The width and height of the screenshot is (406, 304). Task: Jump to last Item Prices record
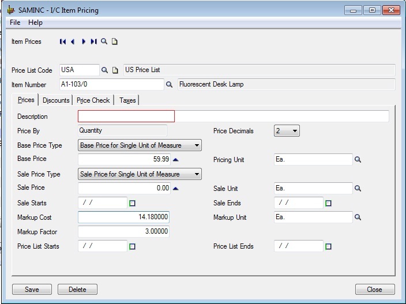(93, 42)
